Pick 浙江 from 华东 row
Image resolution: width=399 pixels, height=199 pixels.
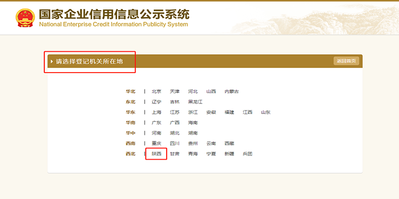(x=193, y=112)
